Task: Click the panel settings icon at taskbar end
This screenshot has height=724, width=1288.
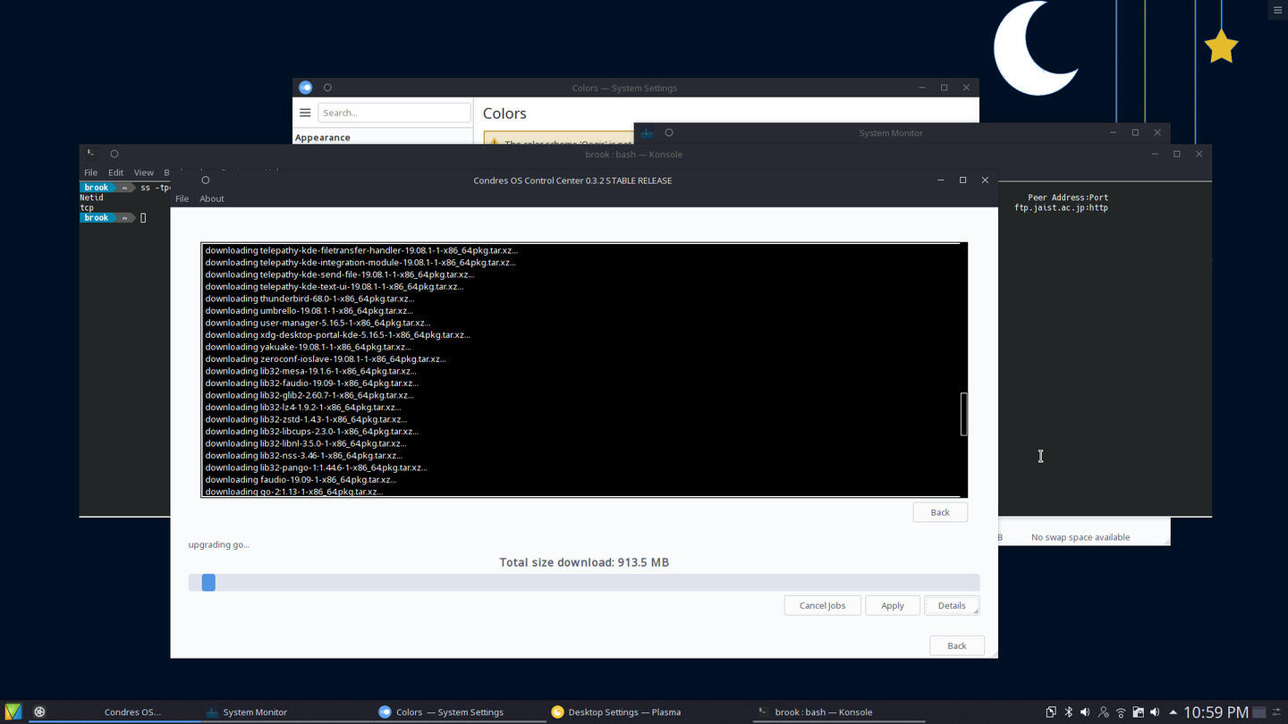Action: coord(1277,712)
